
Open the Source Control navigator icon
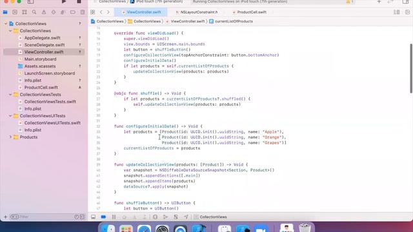point(15,12)
